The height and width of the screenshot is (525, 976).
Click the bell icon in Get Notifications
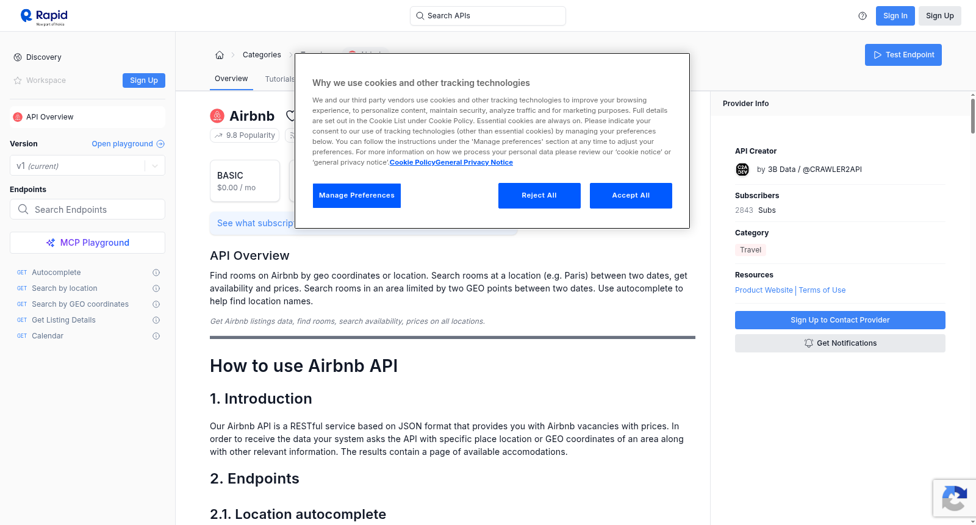pos(809,343)
